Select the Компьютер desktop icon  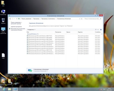(3, 12)
